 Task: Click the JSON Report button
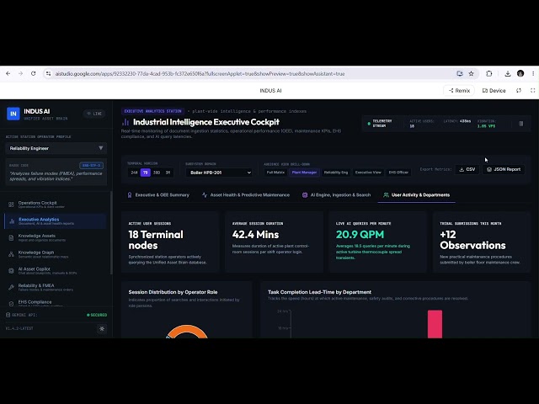pyautogui.click(x=504, y=169)
